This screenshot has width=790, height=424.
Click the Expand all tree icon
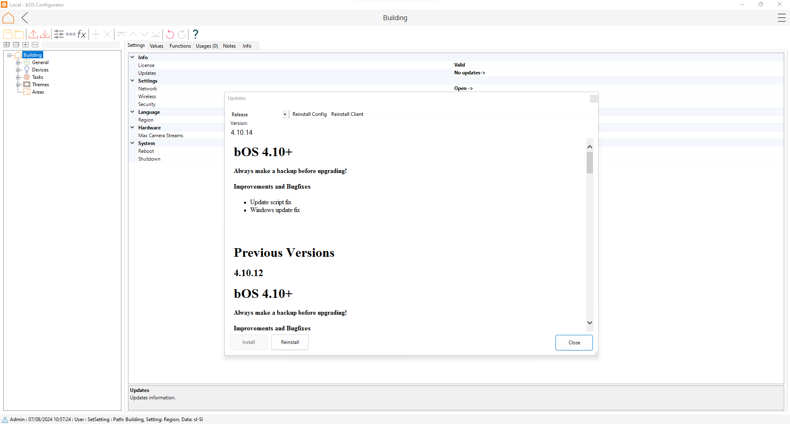(x=7, y=44)
